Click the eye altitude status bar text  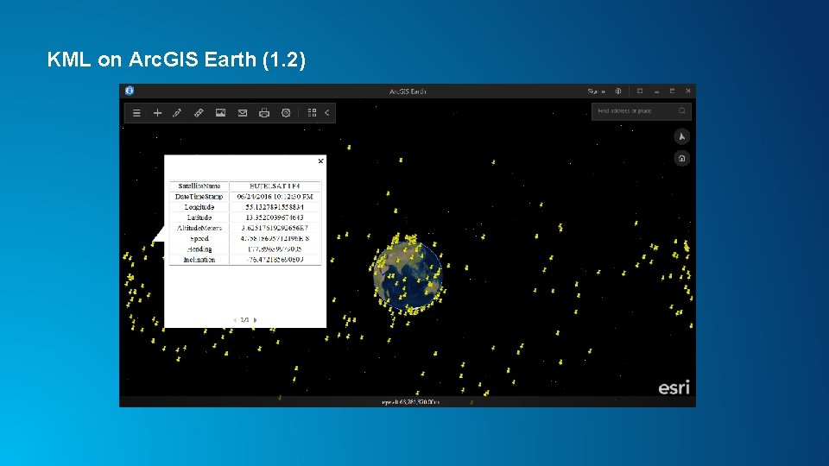410,402
